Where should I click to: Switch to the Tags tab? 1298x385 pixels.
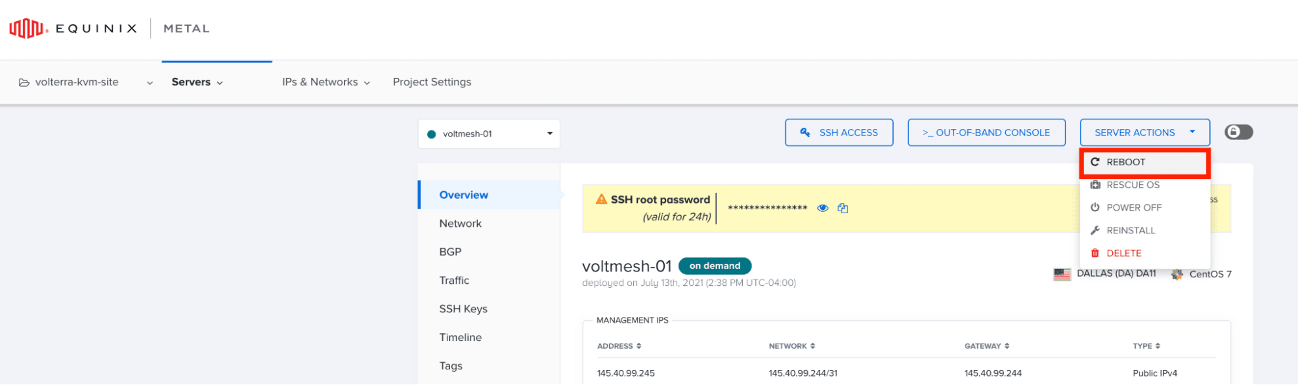pyautogui.click(x=451, y=366)
